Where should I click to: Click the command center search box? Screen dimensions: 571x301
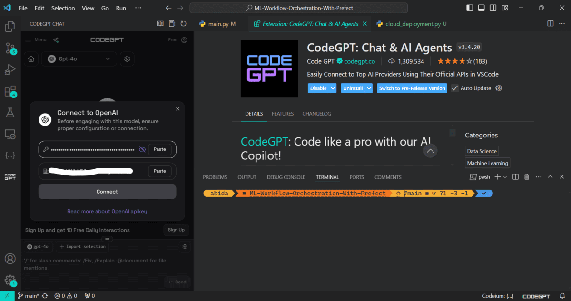coord(299,8)
